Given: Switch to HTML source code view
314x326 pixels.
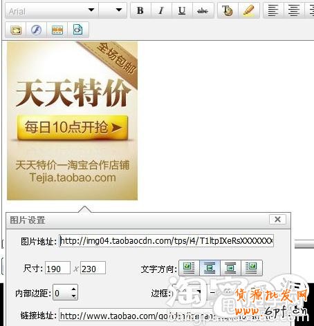Looking at the screenshot, I should pyautogui.click(x=78, y=30).
